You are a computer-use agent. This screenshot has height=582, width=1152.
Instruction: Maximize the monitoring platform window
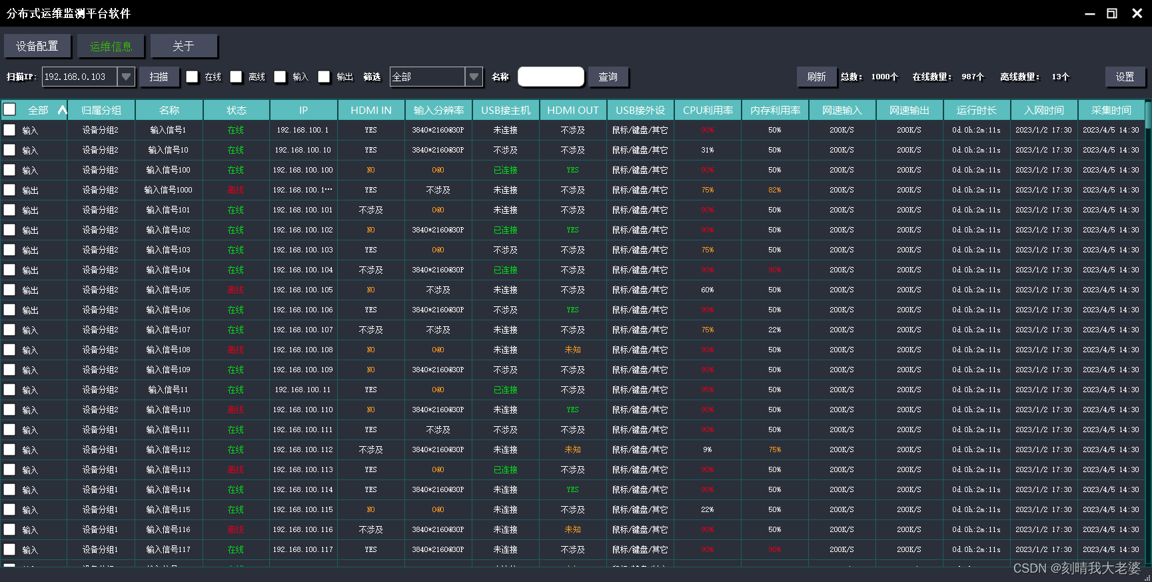point(1112,13)
